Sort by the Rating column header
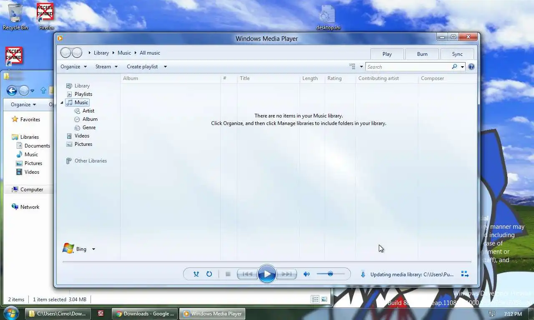534x320 pixels. [340, 78]
